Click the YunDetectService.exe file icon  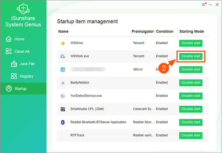point(63,96)
